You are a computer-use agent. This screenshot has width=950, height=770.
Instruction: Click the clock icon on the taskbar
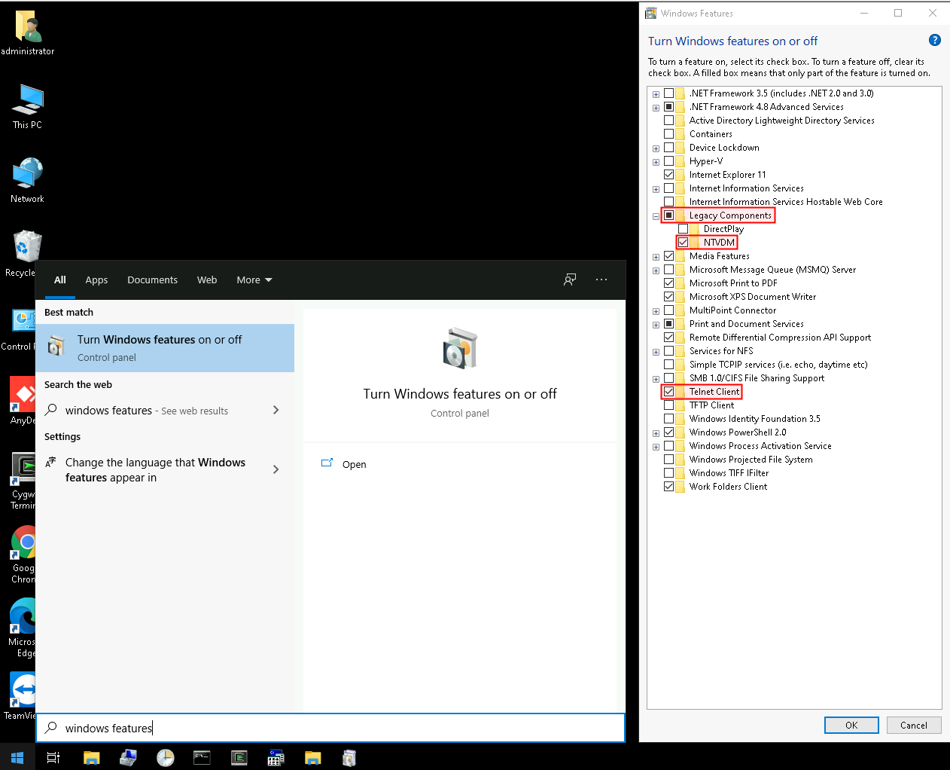165,757
